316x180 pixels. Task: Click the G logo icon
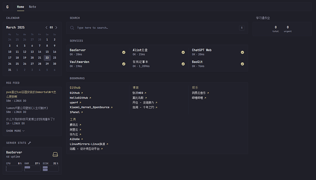pos(7,7)
